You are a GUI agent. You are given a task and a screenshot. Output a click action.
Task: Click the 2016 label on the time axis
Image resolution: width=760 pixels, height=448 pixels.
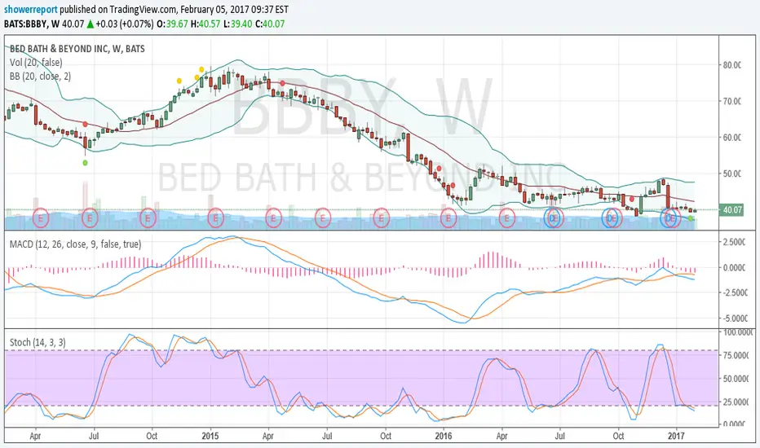[444, 436]
